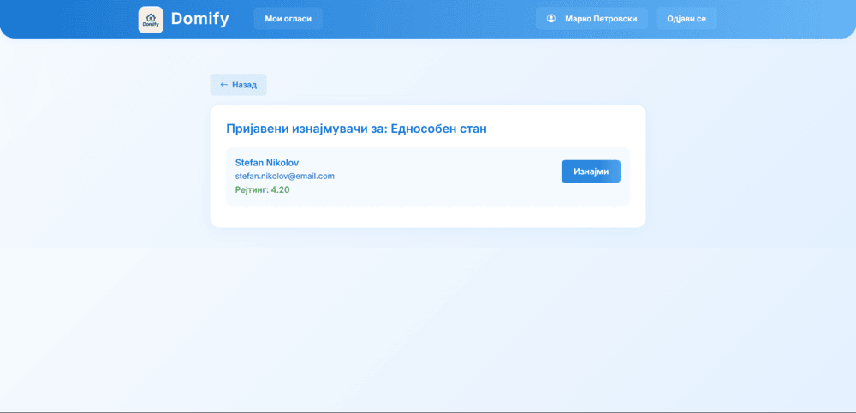Open the Мои огласи page

[x=288, y=19]
